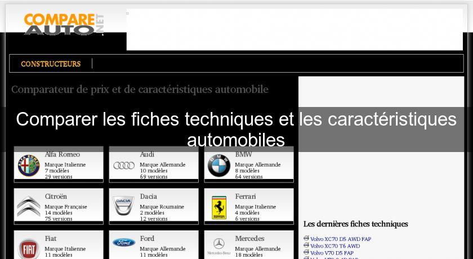The height and width of the screenshot is (259, 473).
Task: Click '18 modèles' text under Mercedes
Action: pyautogui.click(x=249, y=255)
